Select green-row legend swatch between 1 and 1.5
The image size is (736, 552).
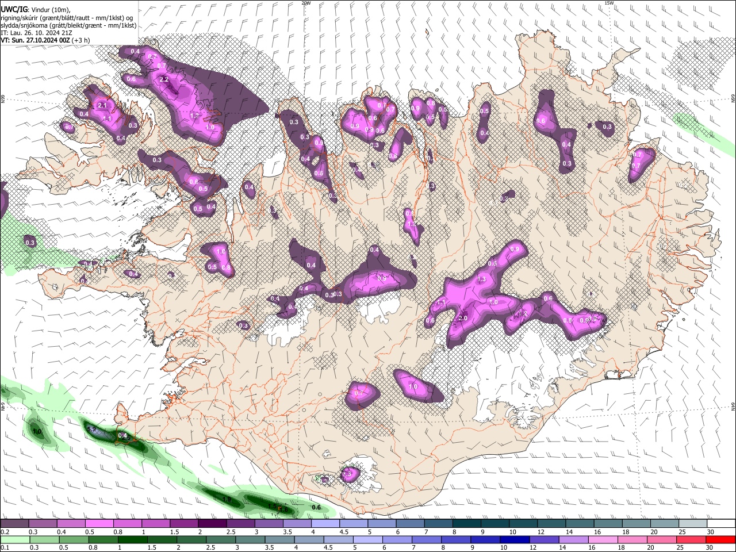pyautogui.click(x=133, y=539)
